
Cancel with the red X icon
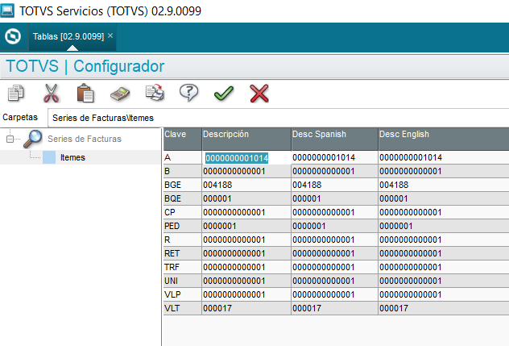pos(259,94)
